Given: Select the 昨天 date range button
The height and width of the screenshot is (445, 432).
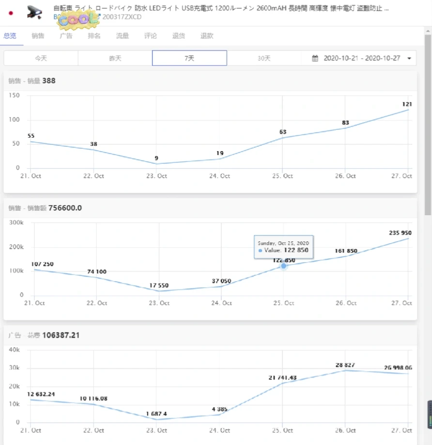Looking at the screenshot, I should (x=115, y=58).
